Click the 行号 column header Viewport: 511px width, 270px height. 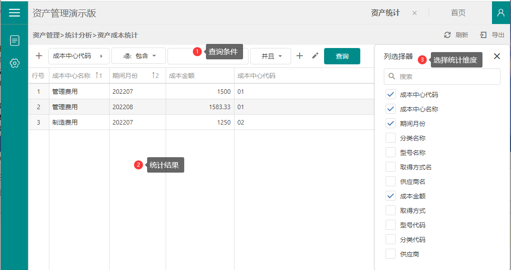(x=38, y=76)
